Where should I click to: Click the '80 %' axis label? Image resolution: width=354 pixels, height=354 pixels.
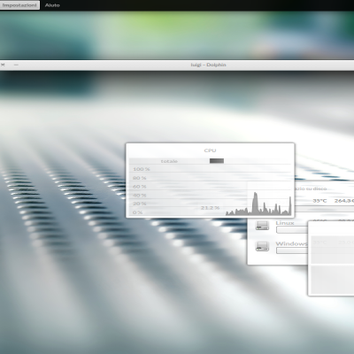click(x=140, y=178)
